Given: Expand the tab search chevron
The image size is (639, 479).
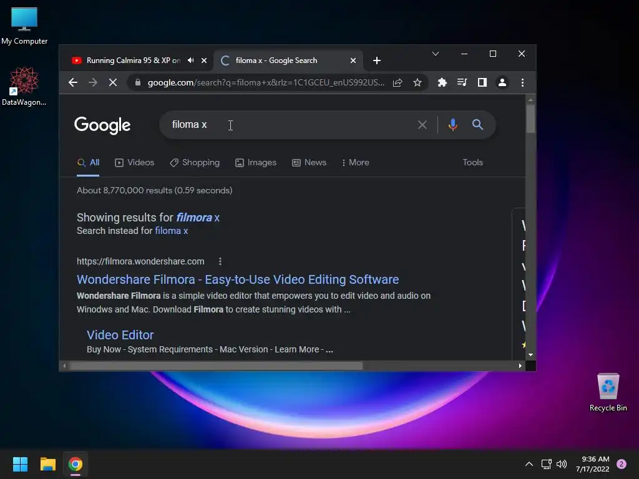Looking at the screenshot, I should (435, 54).
